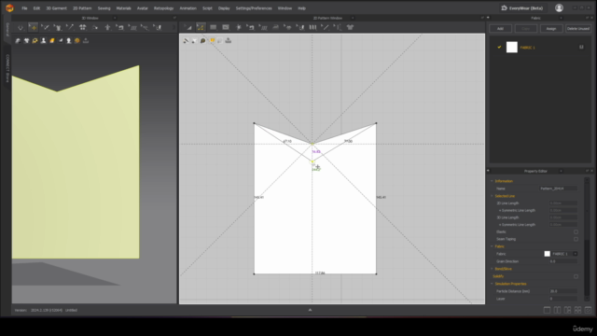Click the avatar pose icon in 3D toolbar

tap(108, 27)
